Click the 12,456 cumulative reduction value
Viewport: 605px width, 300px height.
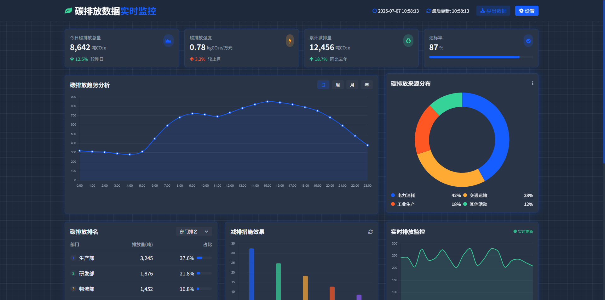point(322,48)
